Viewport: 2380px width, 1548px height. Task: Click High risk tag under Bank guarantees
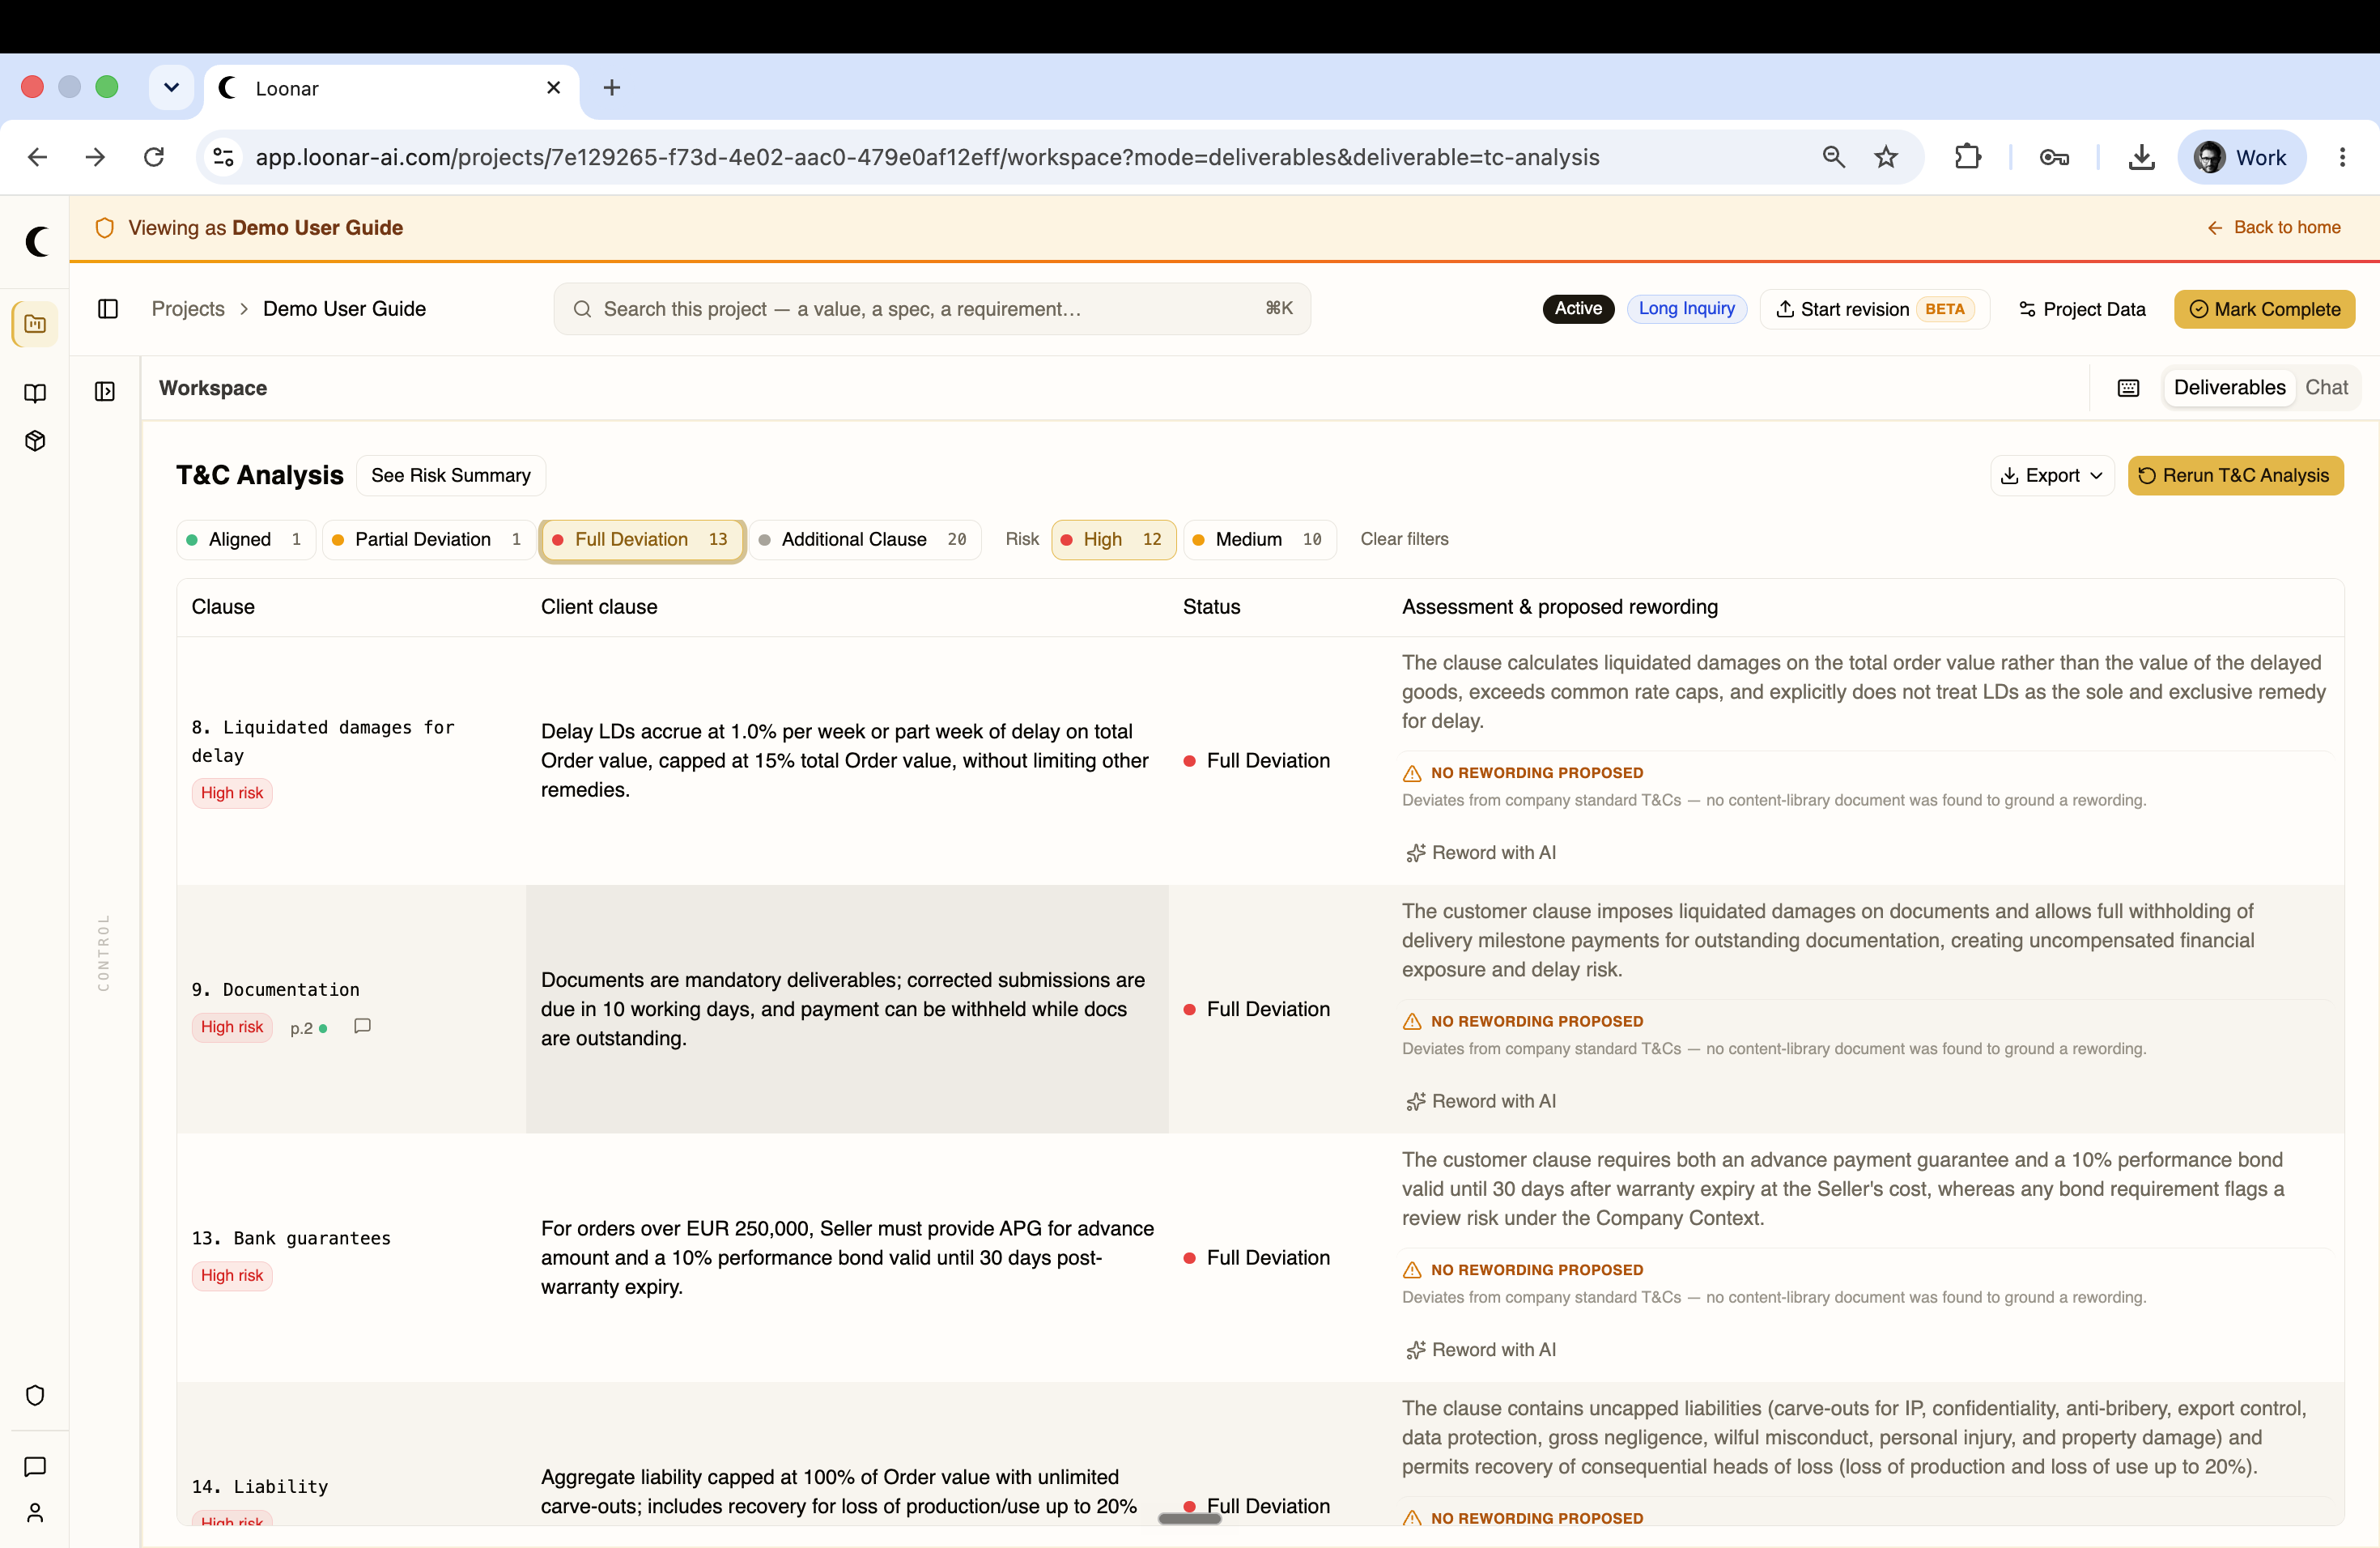pyautogui.click(x=232, y=1276)
